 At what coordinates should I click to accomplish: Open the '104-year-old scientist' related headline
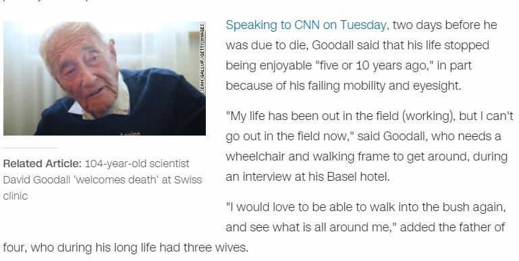point(137,163)
